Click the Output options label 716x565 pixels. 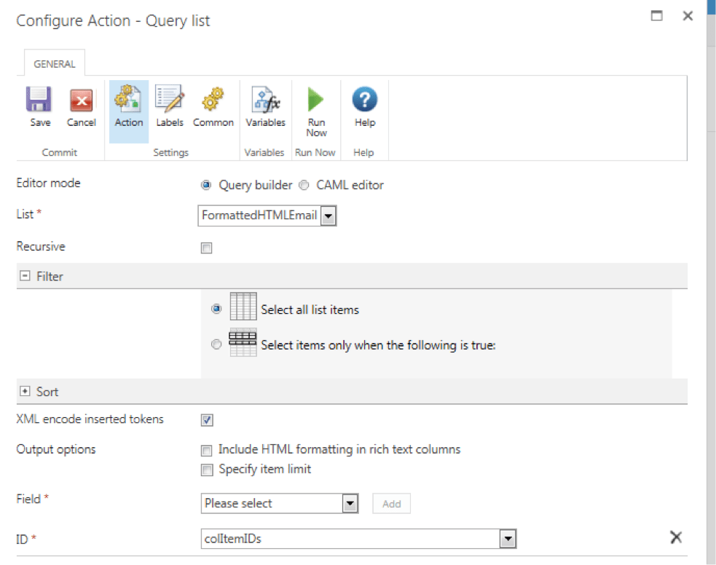pos(56,449)
